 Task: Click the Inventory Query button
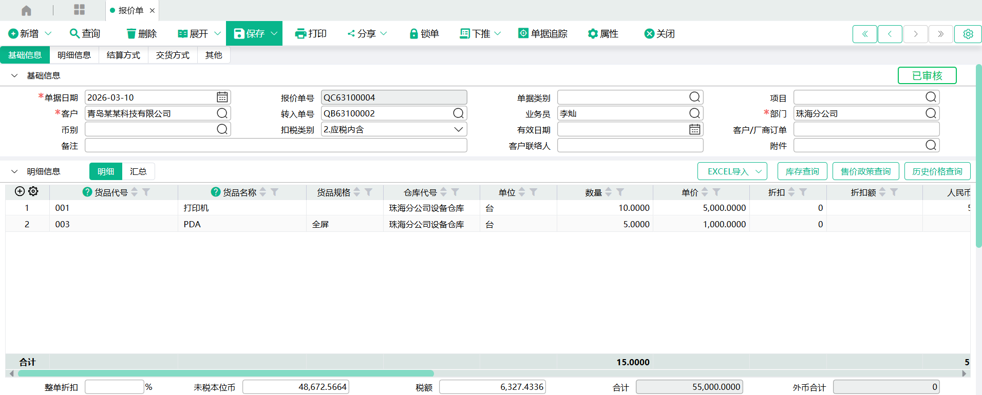tap(802, 171)
